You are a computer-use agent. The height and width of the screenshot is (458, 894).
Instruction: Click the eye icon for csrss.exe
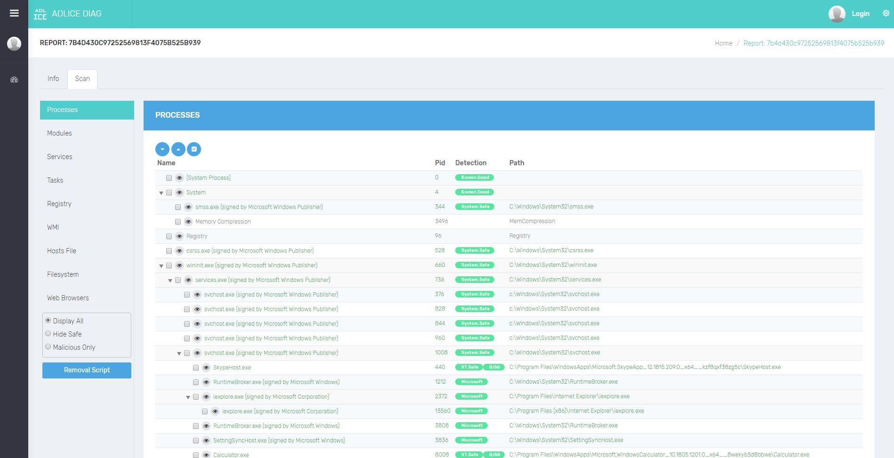tap(179, 251)
